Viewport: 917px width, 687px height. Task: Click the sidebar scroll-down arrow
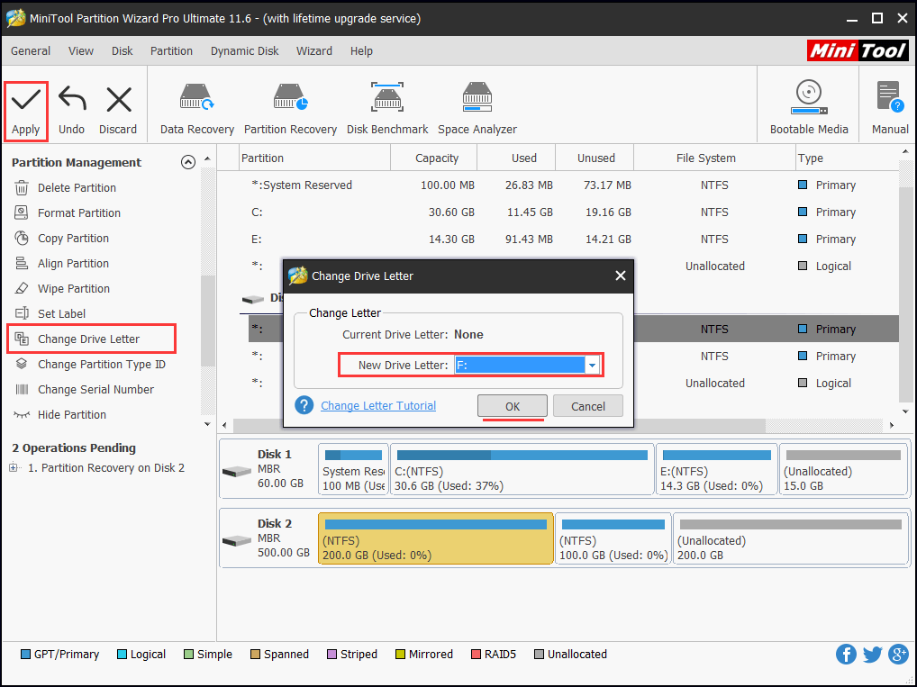(207, 424)
